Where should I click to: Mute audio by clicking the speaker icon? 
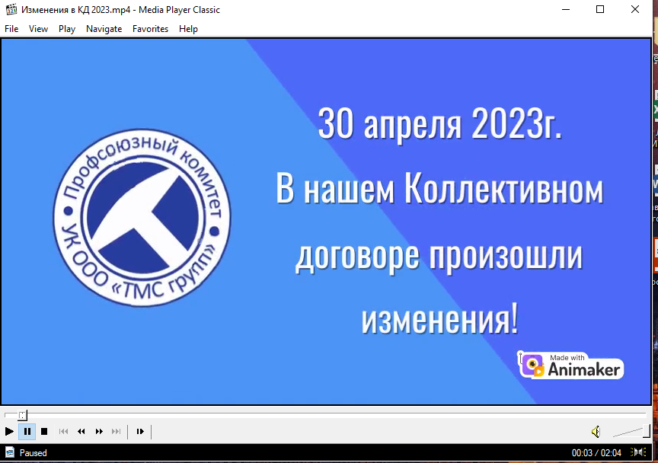pyautogui.click(x=595, y=432)
